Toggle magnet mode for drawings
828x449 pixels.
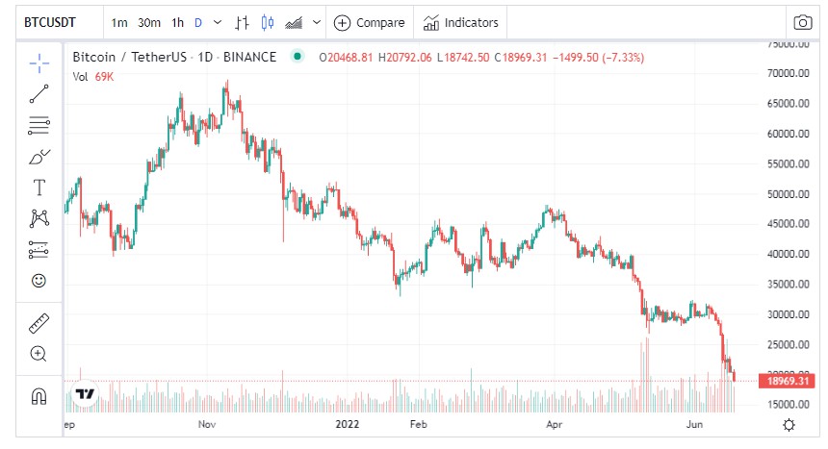point(39,396)
